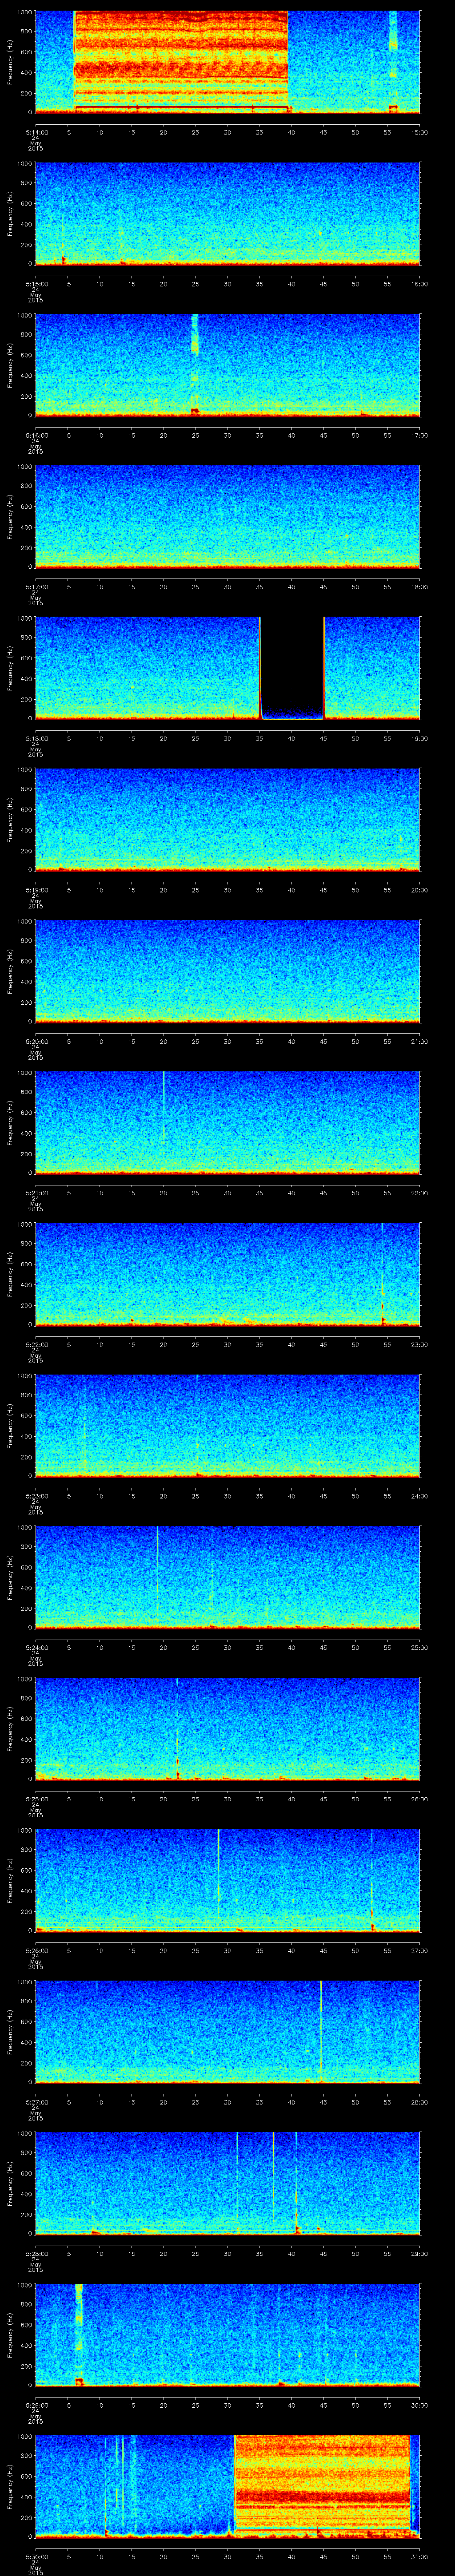This screenshot has height=2576, width=455.
Task: Select the '17:00' end time label
Action: coord(420,435)
